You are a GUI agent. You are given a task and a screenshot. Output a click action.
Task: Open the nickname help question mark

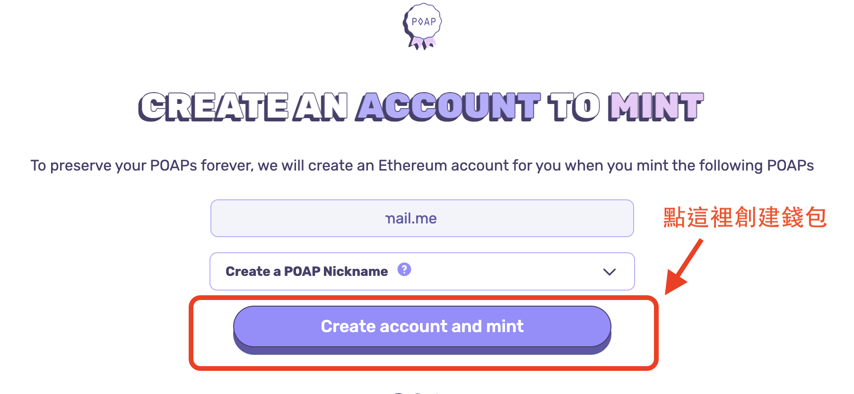coord(404,269)
